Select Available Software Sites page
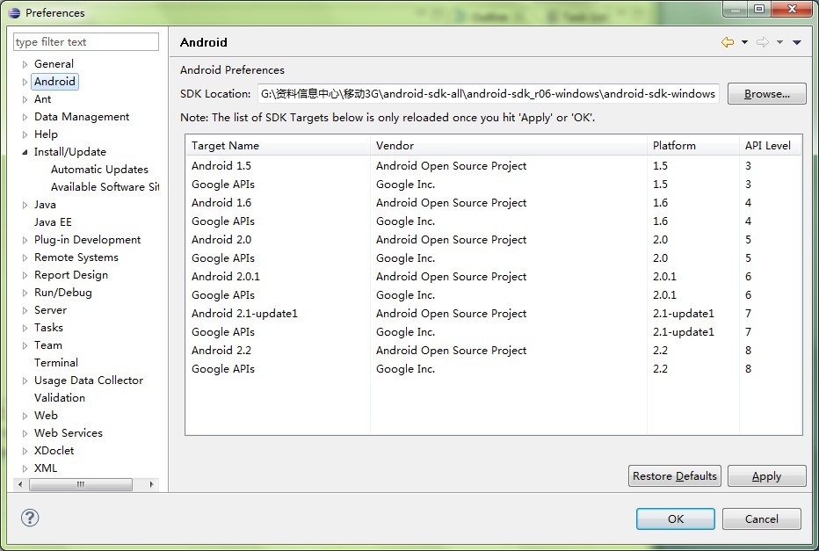This screenshot has height=551, width=819. point(105,187)
